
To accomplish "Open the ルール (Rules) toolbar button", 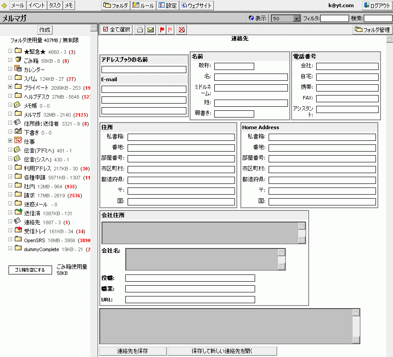I will (143, 6).
